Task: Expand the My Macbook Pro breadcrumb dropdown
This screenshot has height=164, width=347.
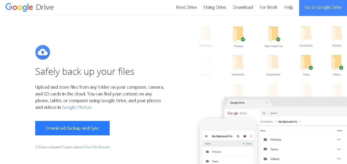Action: coord(300,122)
